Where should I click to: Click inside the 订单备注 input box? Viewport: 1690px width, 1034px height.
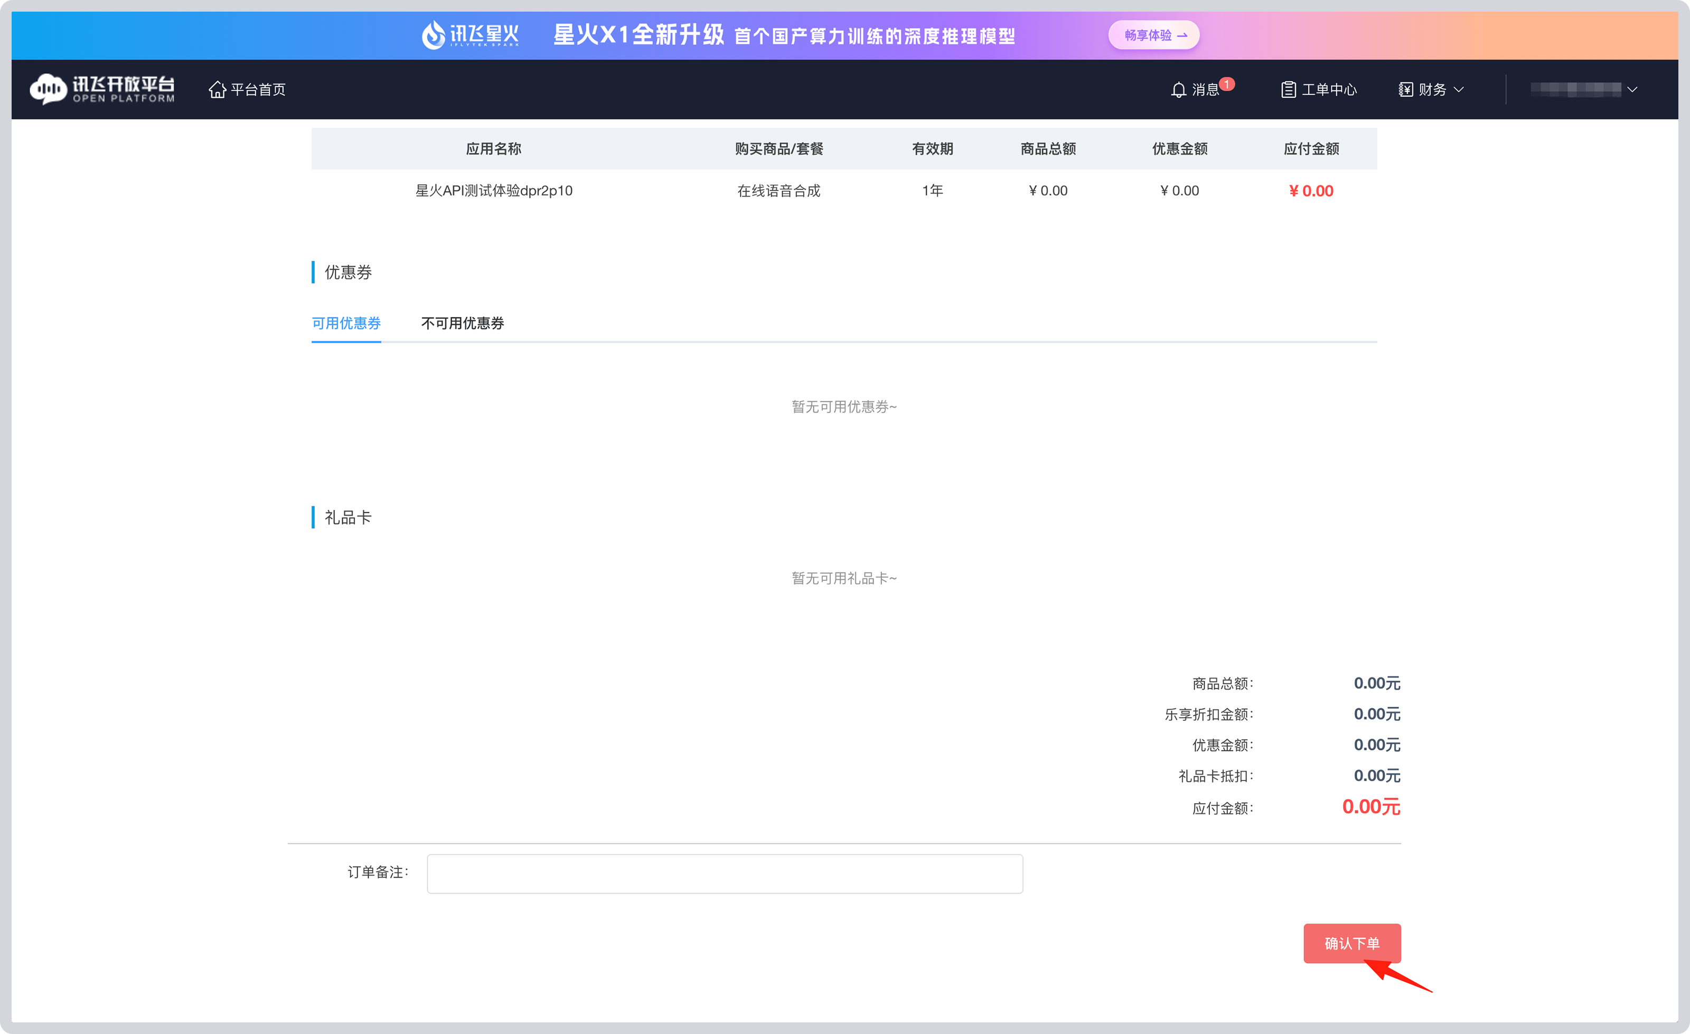724,873
